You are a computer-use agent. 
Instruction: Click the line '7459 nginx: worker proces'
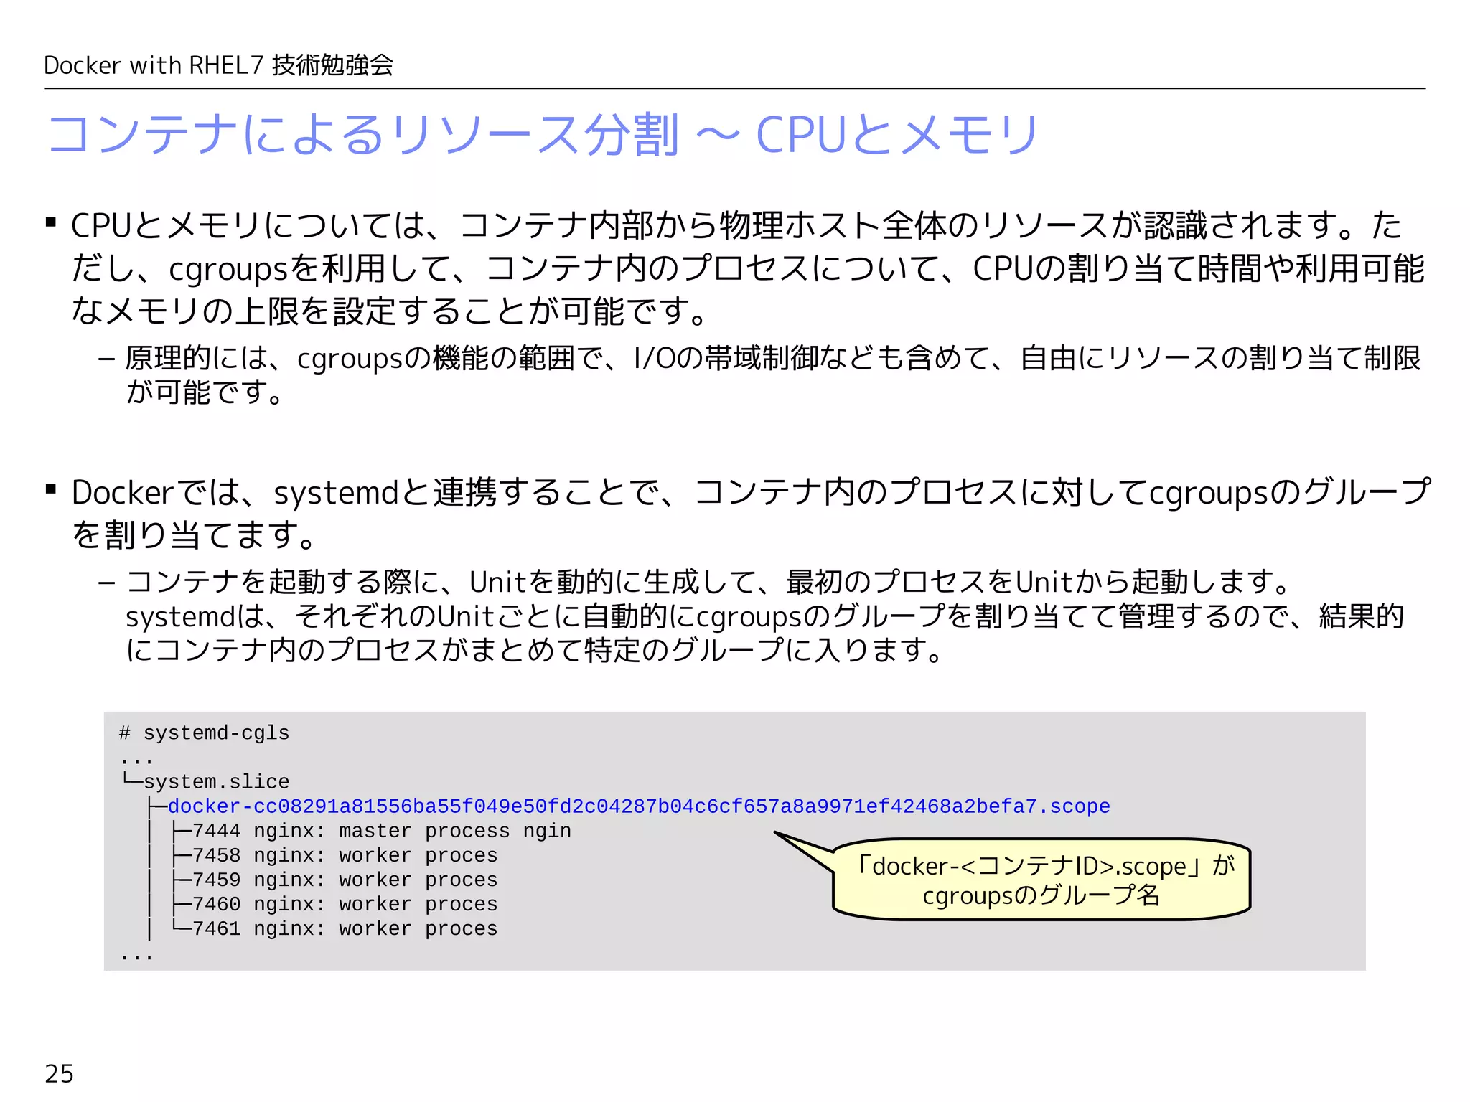point(345,880)
